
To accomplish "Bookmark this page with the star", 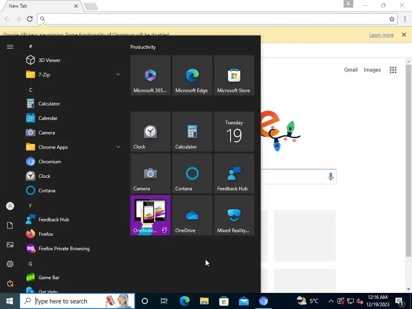I will [x=392, y=19].
